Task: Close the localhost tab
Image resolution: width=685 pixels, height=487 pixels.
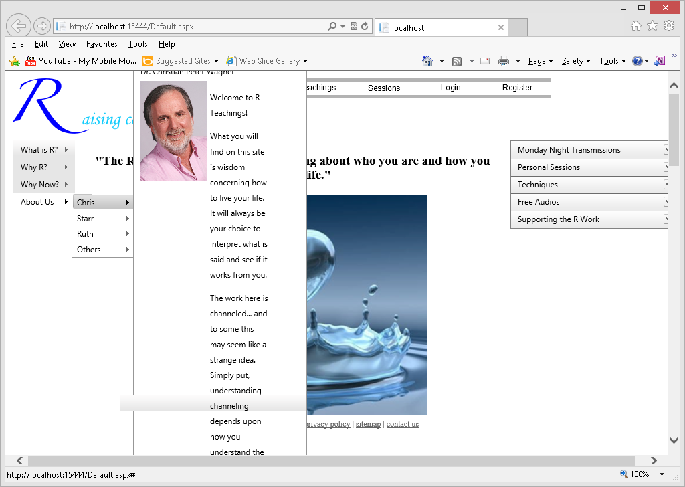Action: click(501, 27)
